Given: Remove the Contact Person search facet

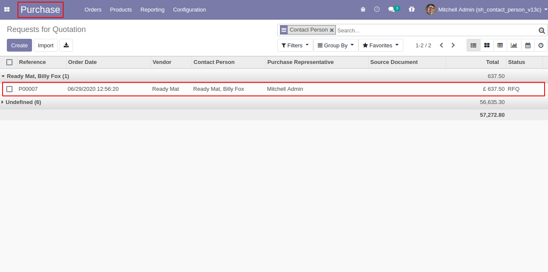Looking at the screenshot, I should (332, 30).
